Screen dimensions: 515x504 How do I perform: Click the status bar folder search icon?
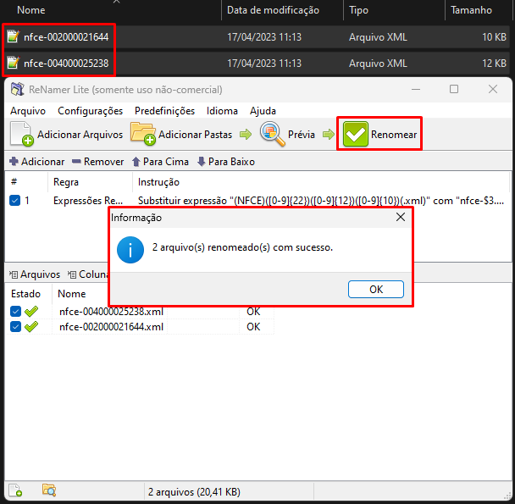pos(49,490)
